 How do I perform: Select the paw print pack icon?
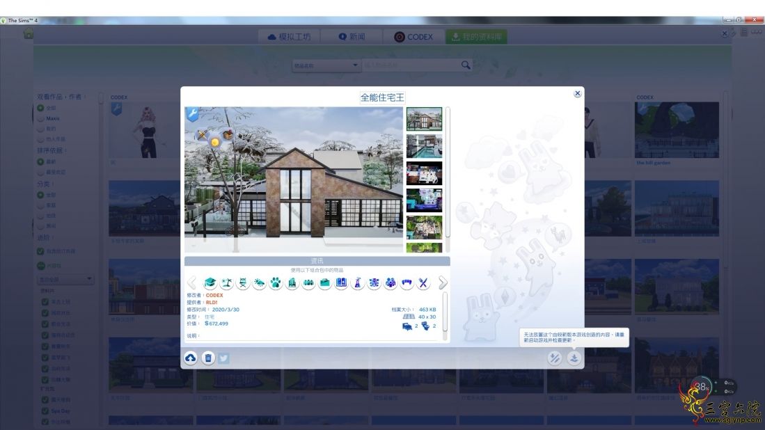(276, 282)
